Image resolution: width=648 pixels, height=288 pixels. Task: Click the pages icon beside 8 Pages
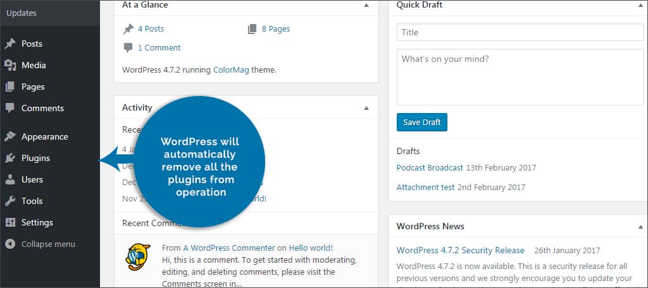point(252,29)
